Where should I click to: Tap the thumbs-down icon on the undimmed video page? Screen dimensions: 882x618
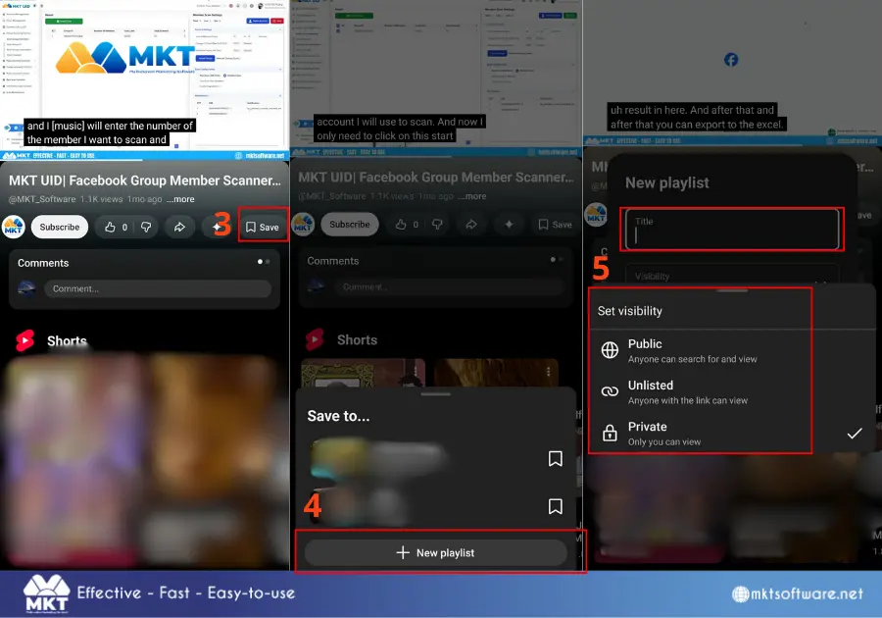[x=146, y=227]
